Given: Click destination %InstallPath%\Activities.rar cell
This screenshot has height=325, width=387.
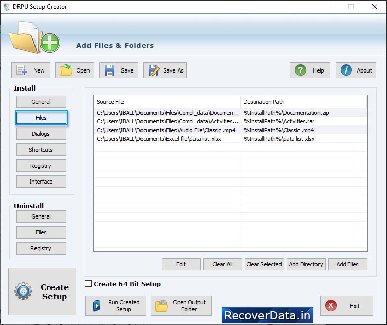Looking at the screenshot, I should (304, 121).
